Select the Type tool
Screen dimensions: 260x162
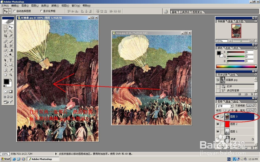pyautogui.click(x=11, y=60)
